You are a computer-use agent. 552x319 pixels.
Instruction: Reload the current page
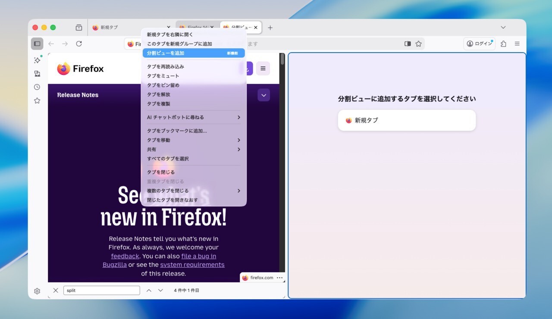(79, 44)
